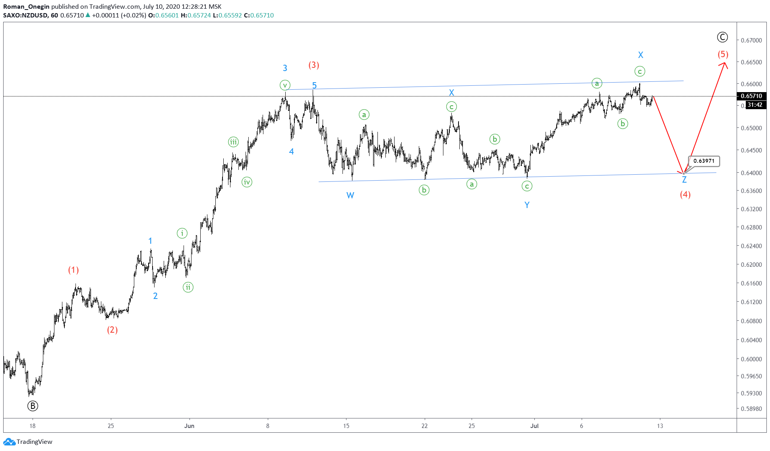Viewport: 770px width, 451px height.
Task: Click the countdown timer label 31:42
Action: pos(754,105)
